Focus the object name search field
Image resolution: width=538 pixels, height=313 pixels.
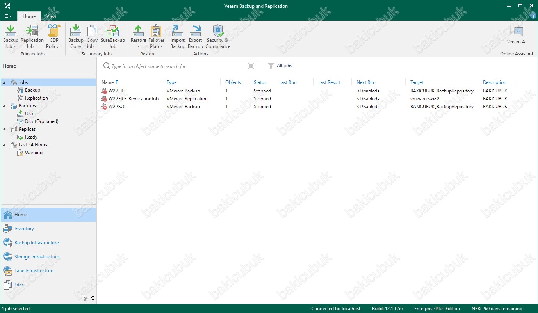click(179, 66)
